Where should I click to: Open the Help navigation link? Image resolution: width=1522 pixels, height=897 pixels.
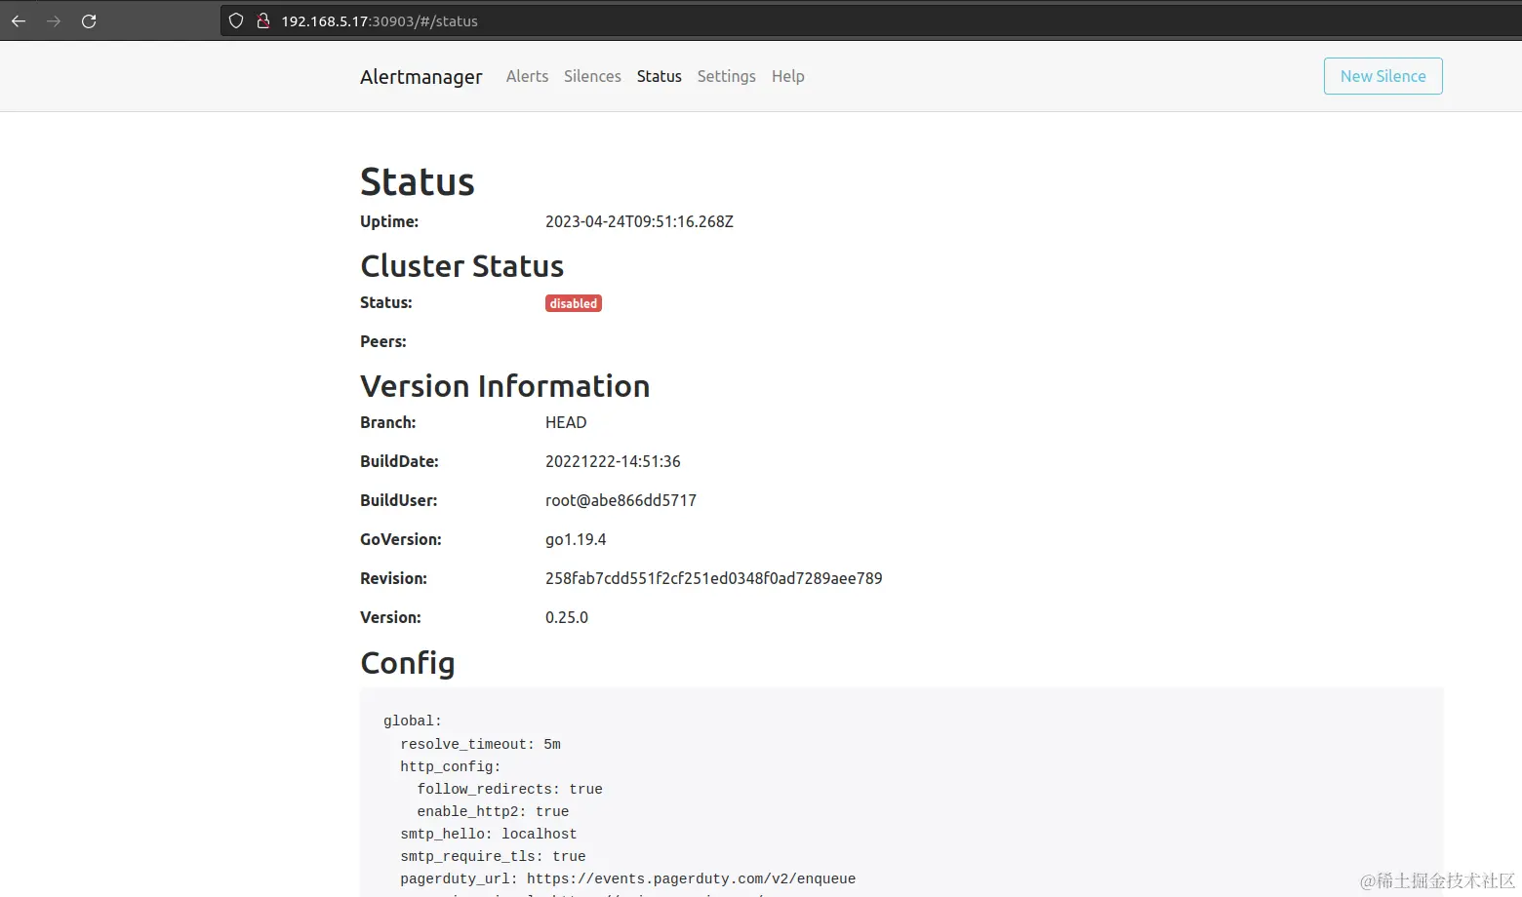click(x=787, y=76)
